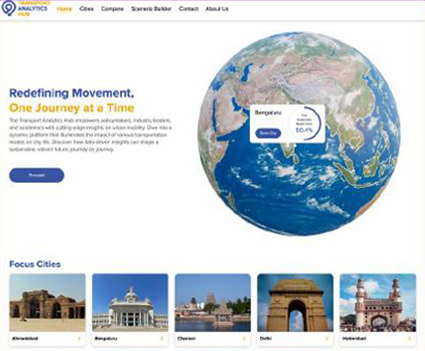Screen dimensions: 425x351
Task: Click the arrow icon on Delhi card
Action: coord(326,339)
